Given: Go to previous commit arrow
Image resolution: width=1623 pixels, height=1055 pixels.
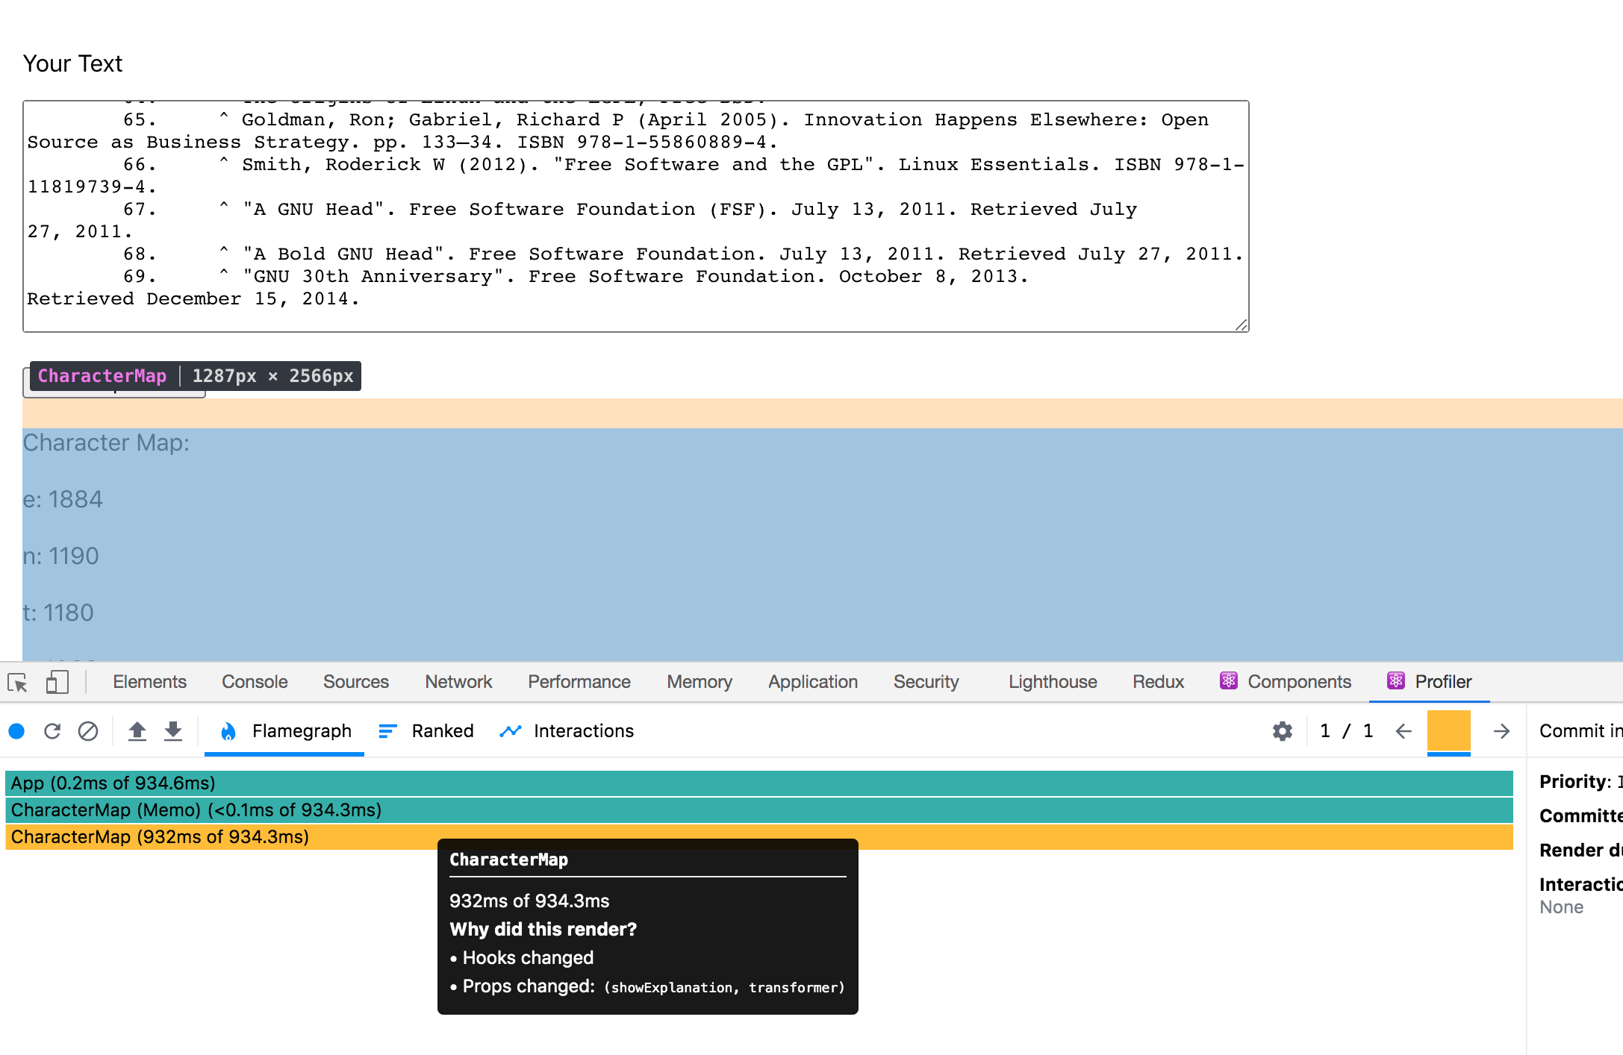Looking at the screenshot, I should [1404, 731].
